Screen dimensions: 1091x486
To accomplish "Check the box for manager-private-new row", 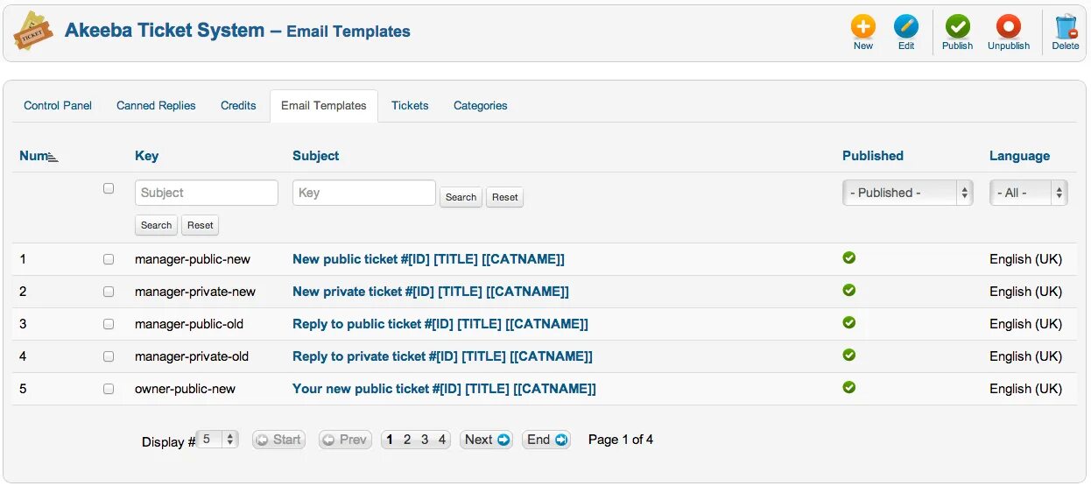I will point(109,292).
